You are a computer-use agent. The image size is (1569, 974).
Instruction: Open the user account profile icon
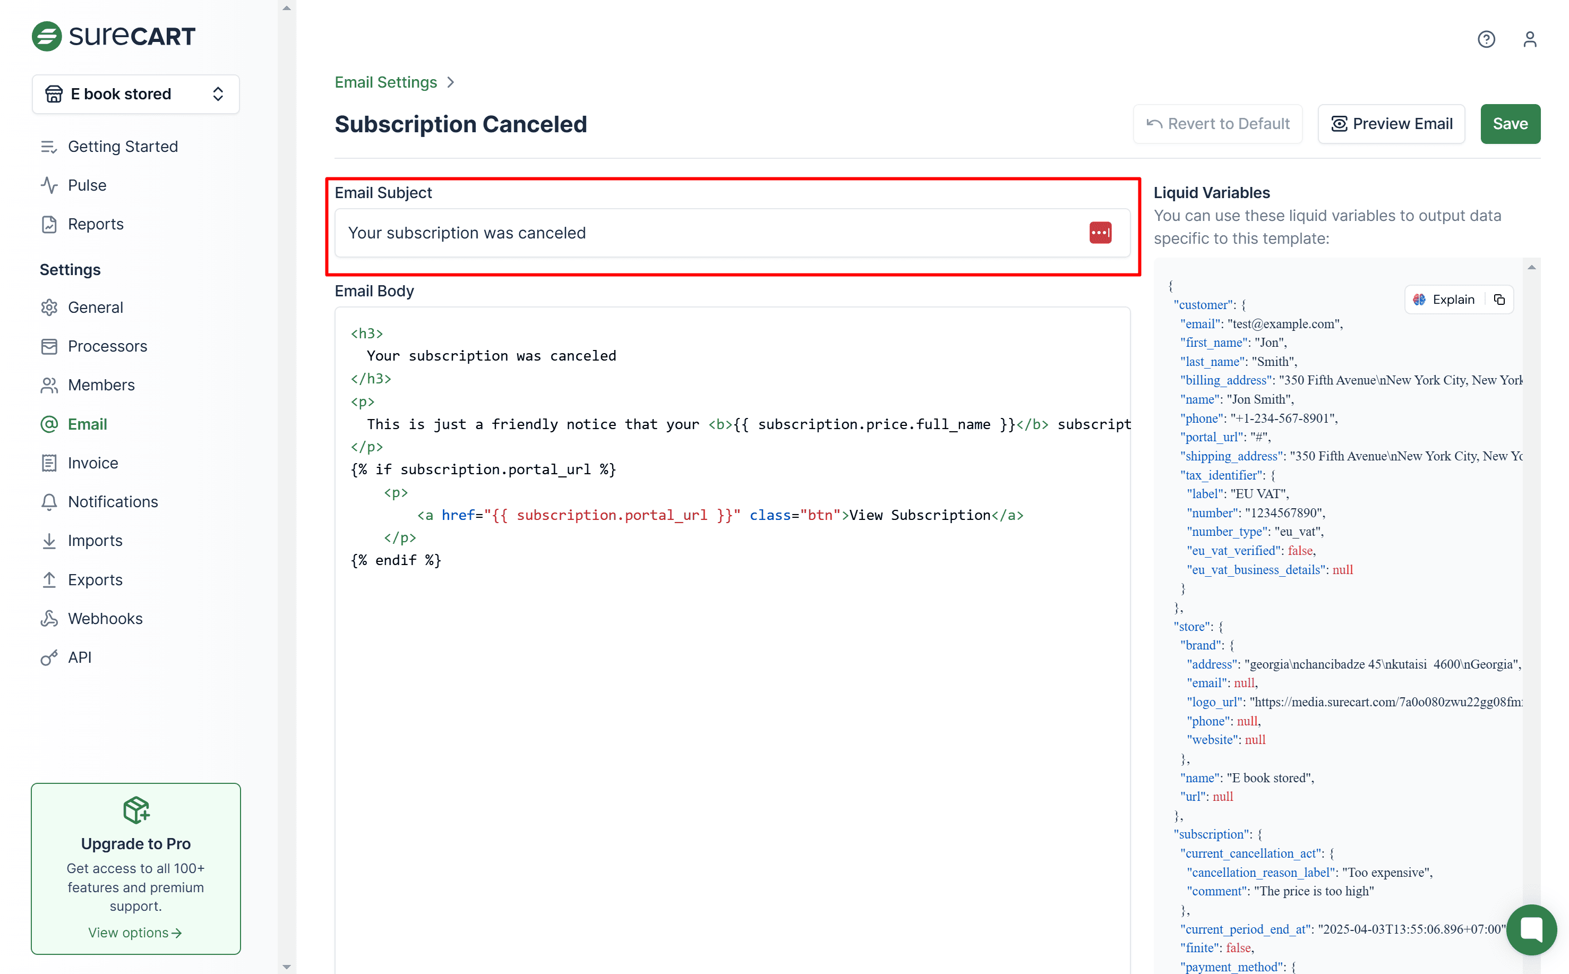(1530, 39)
